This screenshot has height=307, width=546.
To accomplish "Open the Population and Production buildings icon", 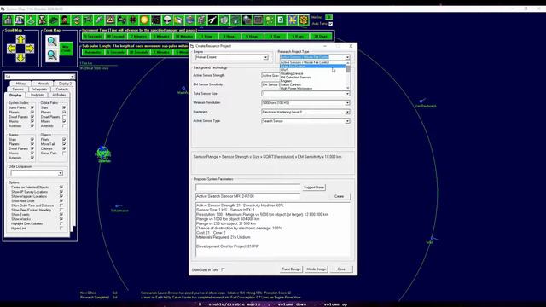I will click(9, 20).
